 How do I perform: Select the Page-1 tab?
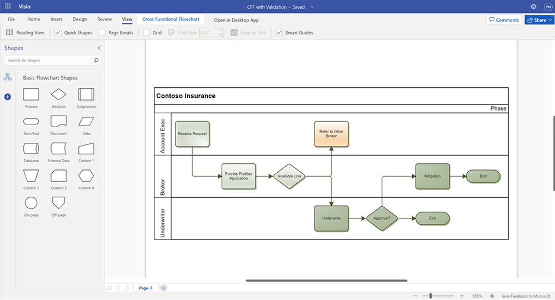(x=145, y=288)
